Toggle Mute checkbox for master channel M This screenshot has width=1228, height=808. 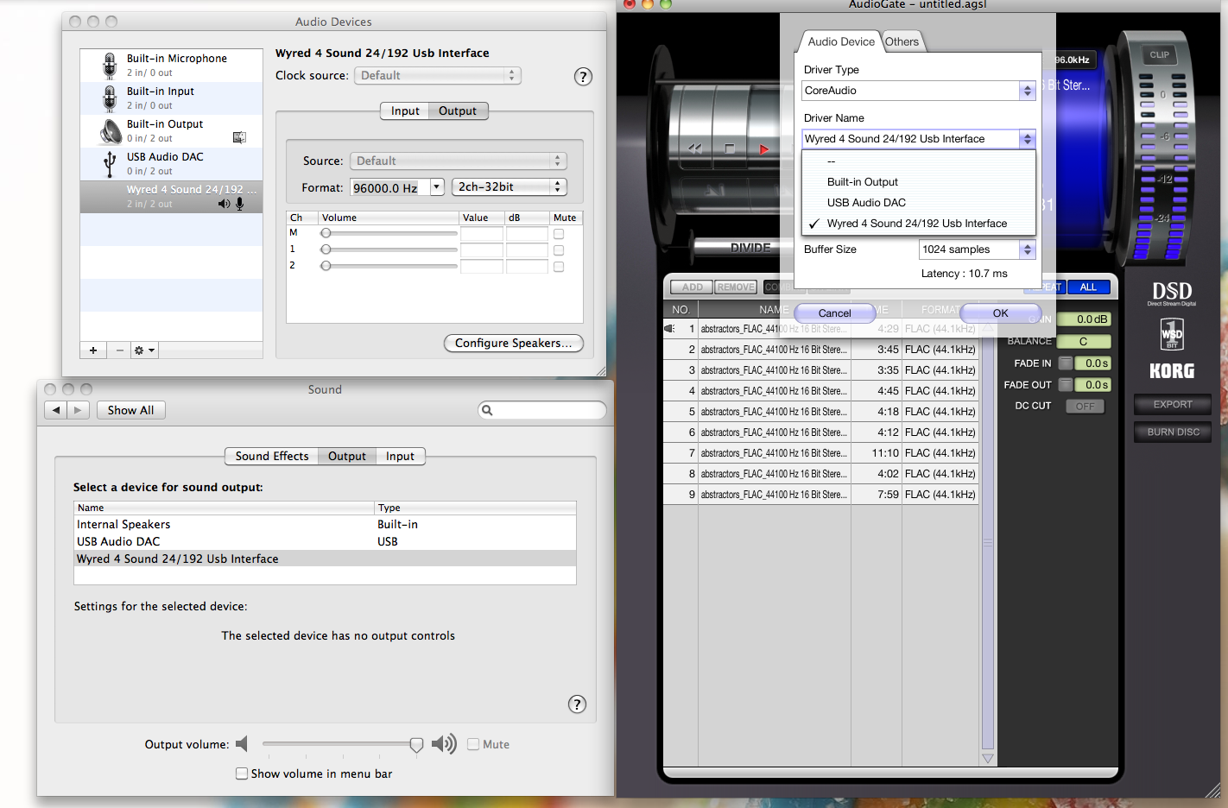point(559,234)
